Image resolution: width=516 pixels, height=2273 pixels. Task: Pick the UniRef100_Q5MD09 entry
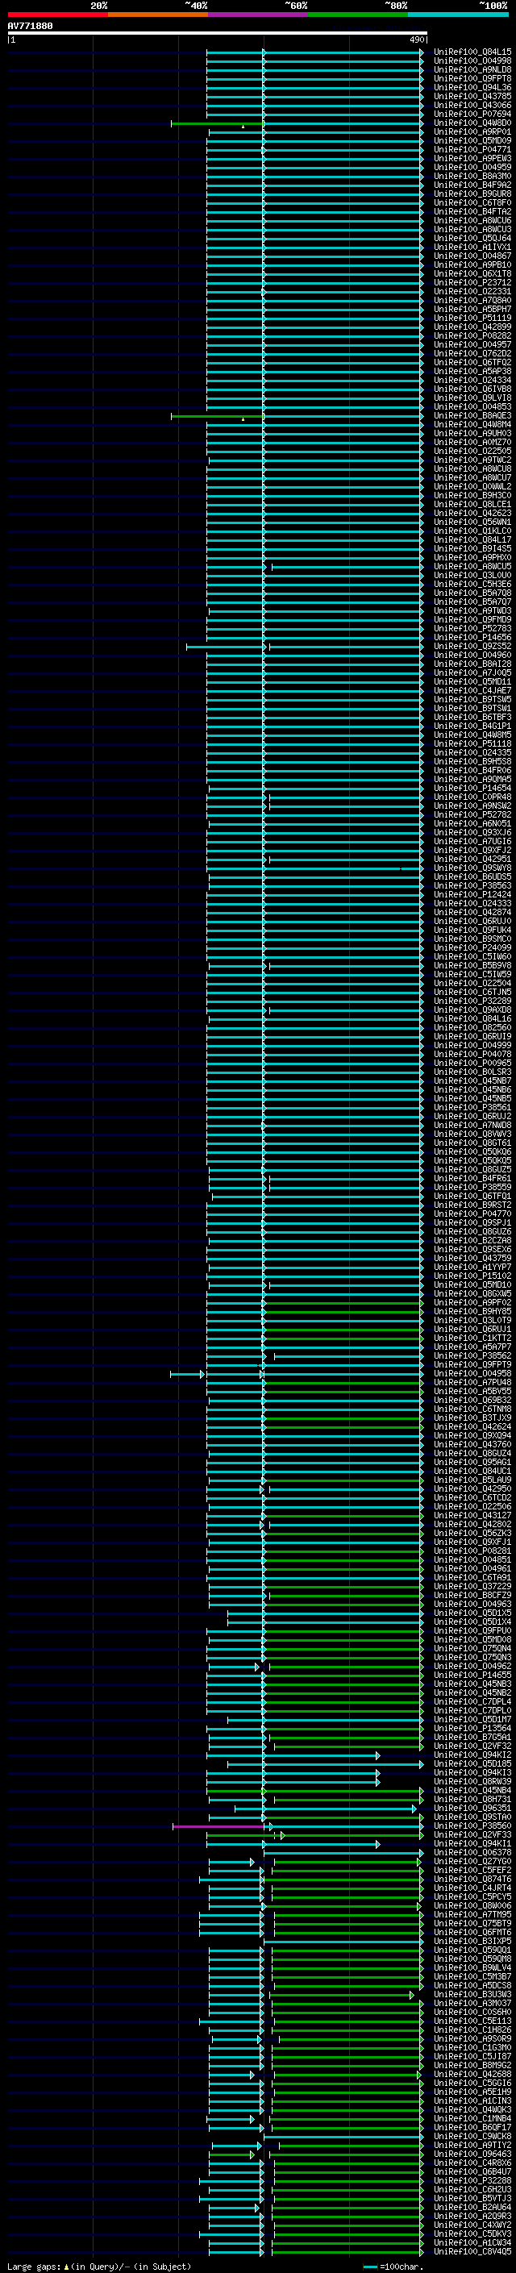pyautogui.click(x=472, y=140)
